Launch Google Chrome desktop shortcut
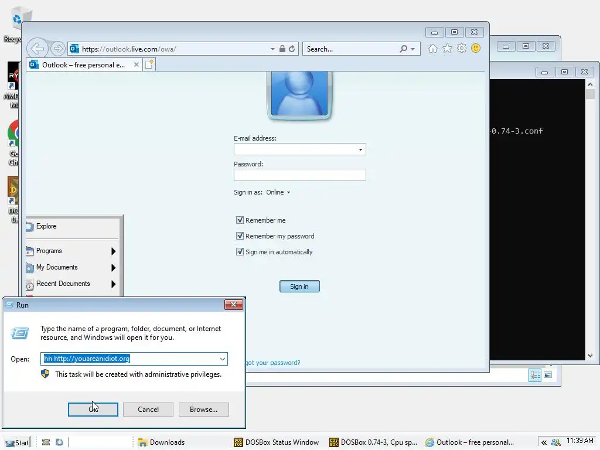Viewport: 600px width, 450px height. (13, 143)
